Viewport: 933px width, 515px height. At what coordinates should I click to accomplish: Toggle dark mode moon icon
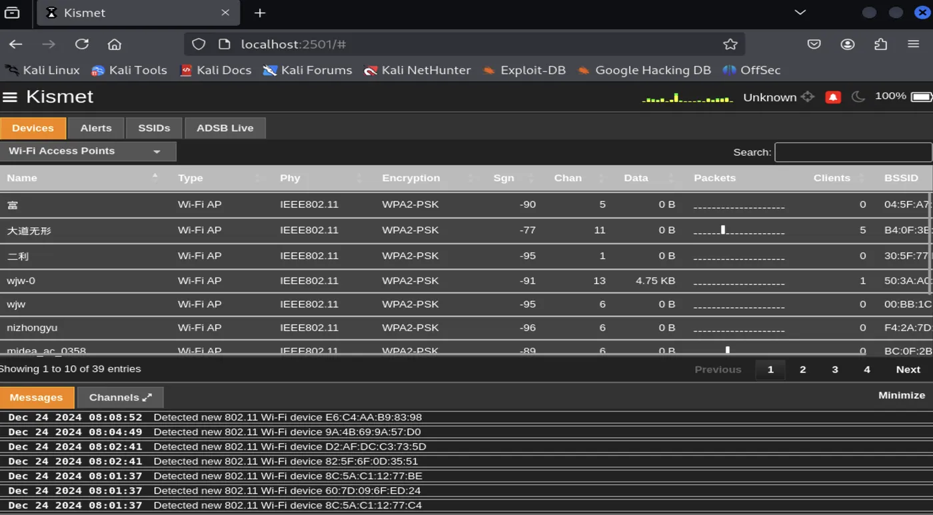point(858,97)
